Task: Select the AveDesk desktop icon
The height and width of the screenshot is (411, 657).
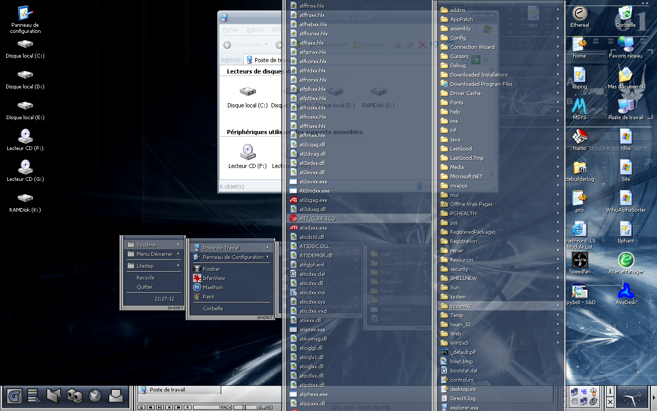Action: pos(626,294)
